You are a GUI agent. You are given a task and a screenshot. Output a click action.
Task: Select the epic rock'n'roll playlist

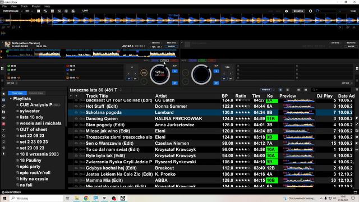(x=35, y=173)
